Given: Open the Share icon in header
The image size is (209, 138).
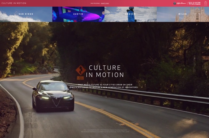Looking at the screenshot, I should [206, 3].
